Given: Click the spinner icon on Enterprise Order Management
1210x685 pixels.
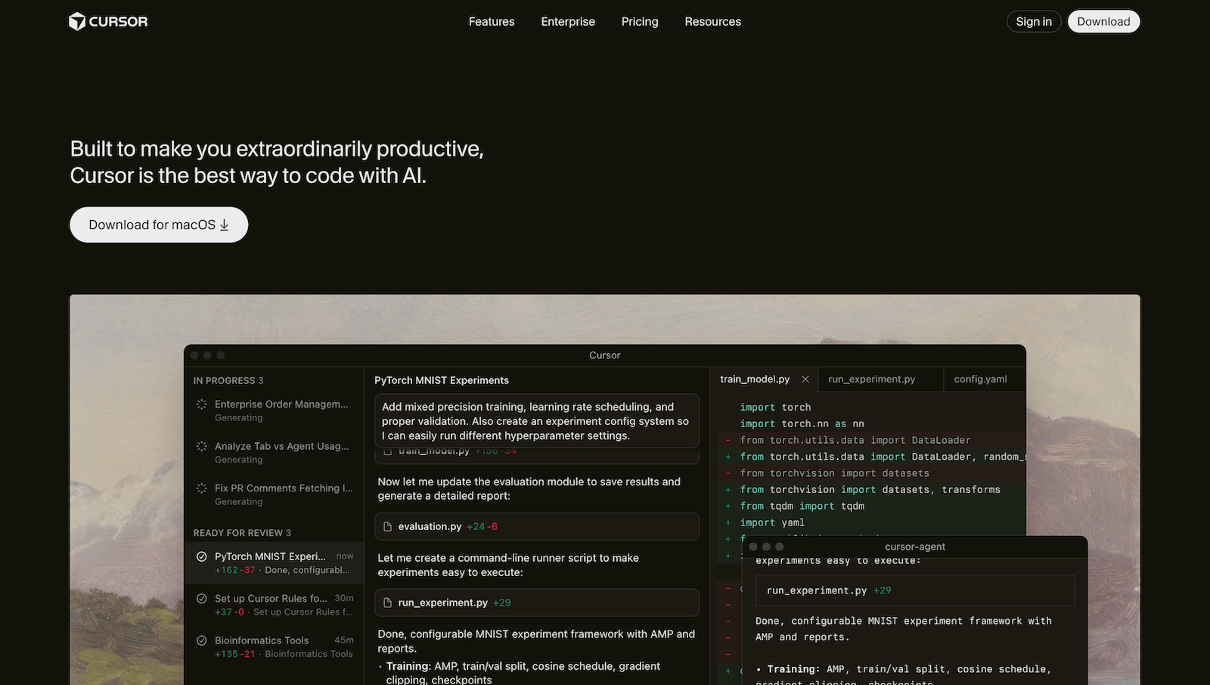Looking at the screenshot, I should coord(200,404).
